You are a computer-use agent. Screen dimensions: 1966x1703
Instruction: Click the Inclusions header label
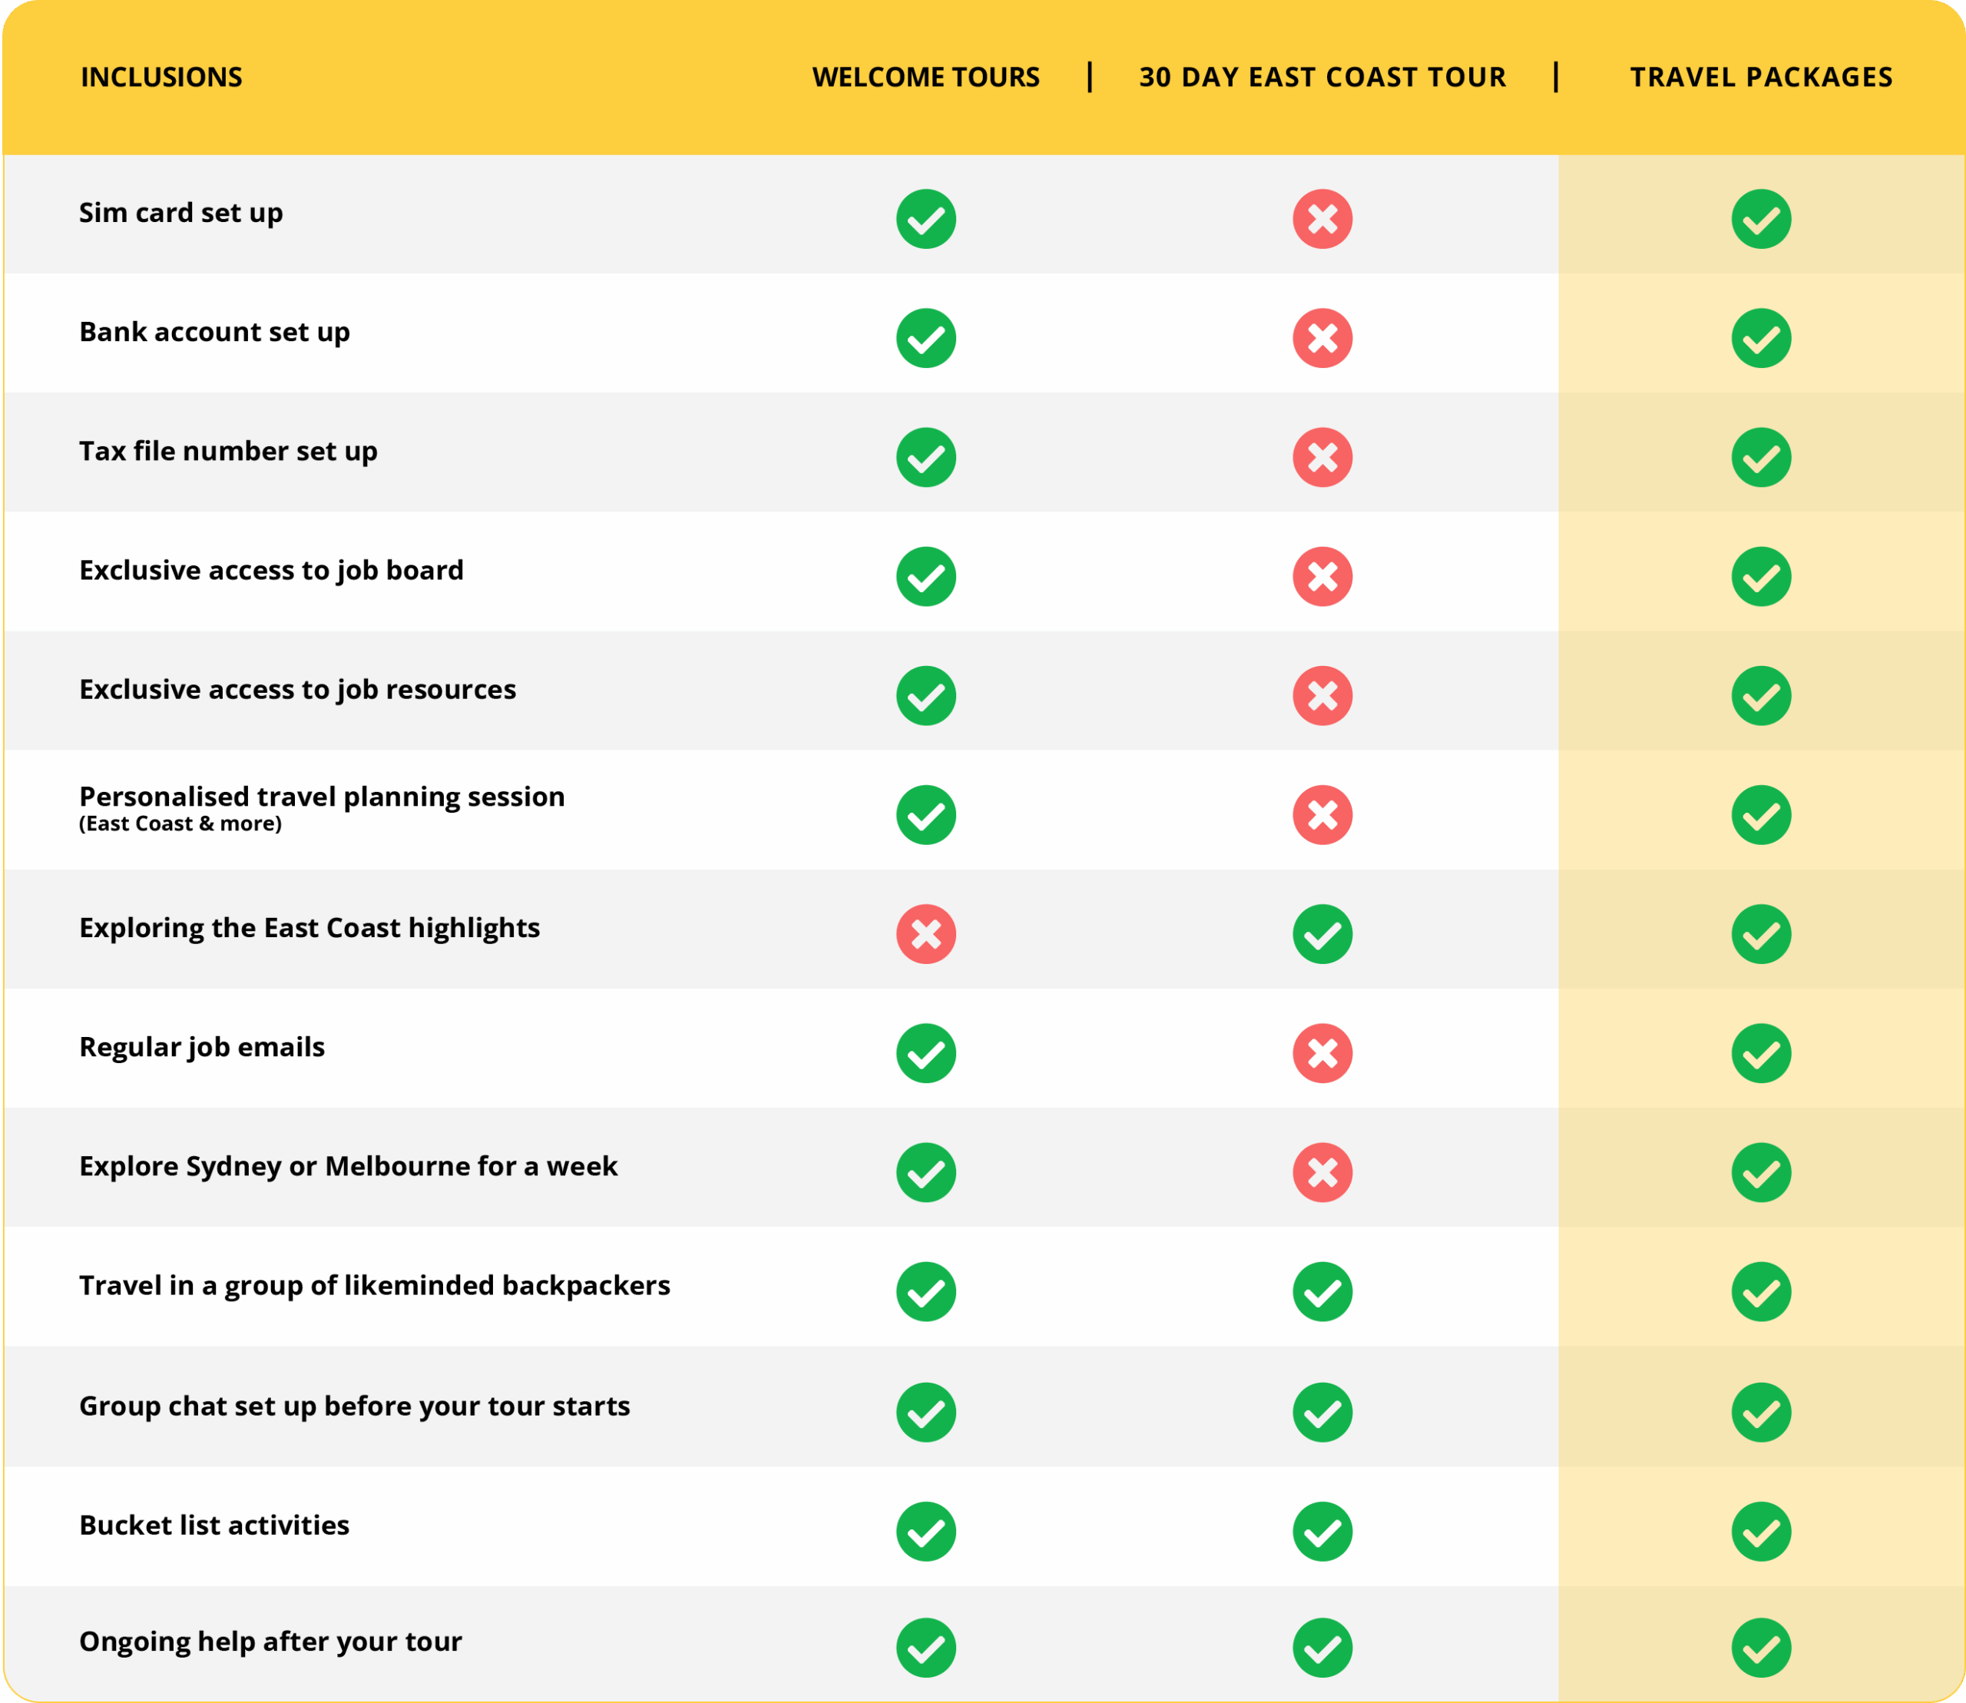161,77
